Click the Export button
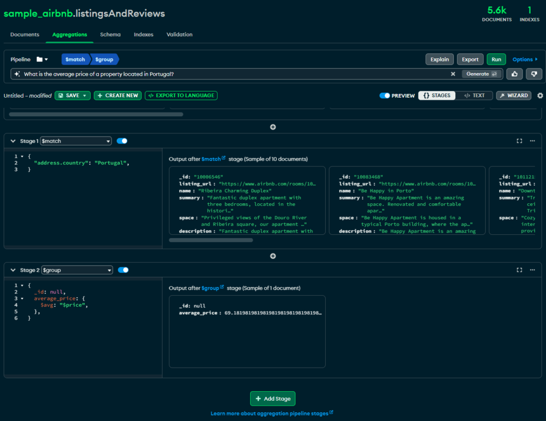The width and height of the screenshot is (546, 421). click(x=470, y=59)
